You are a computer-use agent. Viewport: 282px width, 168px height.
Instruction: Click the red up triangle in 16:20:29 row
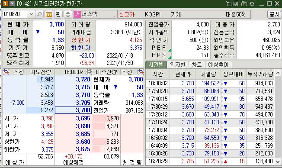[225, 162]
